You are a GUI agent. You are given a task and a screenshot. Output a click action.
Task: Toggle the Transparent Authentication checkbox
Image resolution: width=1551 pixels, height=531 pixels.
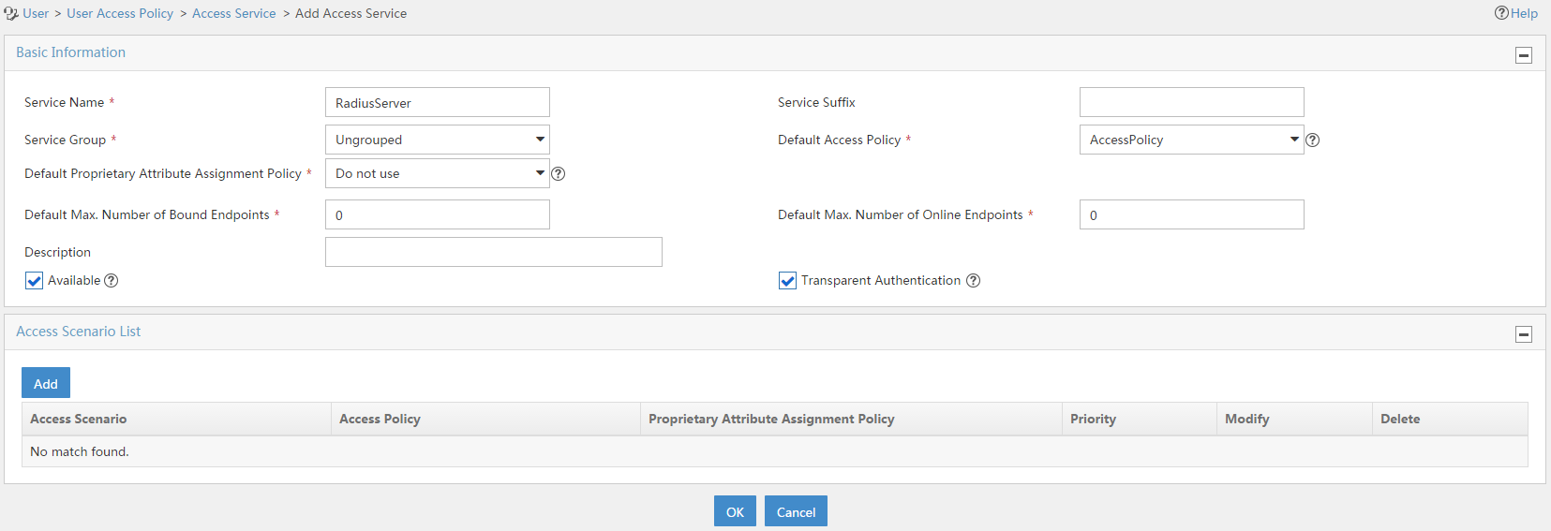pyautogui.click(x=788, y=281)
